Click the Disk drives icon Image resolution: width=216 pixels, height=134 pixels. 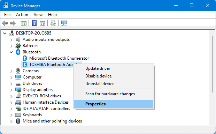(x=18, y=84)
